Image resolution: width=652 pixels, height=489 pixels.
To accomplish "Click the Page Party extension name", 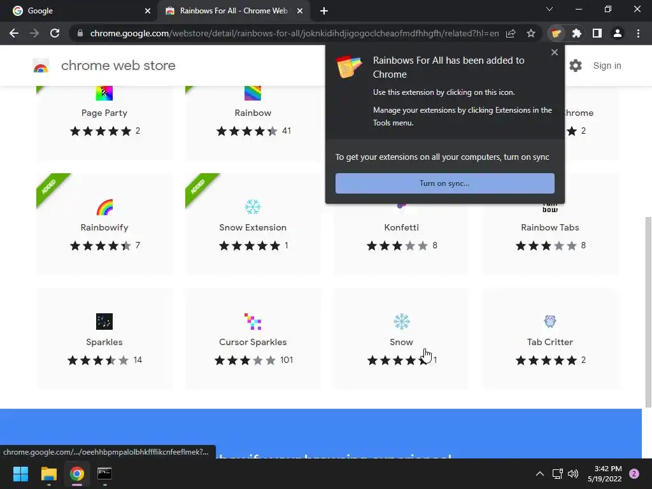I will click(x=104, y=113).
